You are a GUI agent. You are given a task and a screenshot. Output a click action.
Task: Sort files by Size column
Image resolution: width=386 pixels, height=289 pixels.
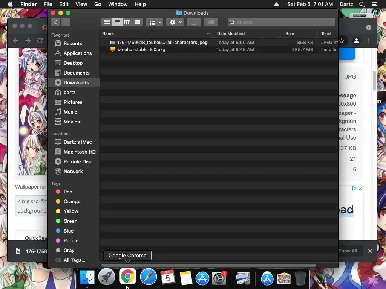[299, 33]
